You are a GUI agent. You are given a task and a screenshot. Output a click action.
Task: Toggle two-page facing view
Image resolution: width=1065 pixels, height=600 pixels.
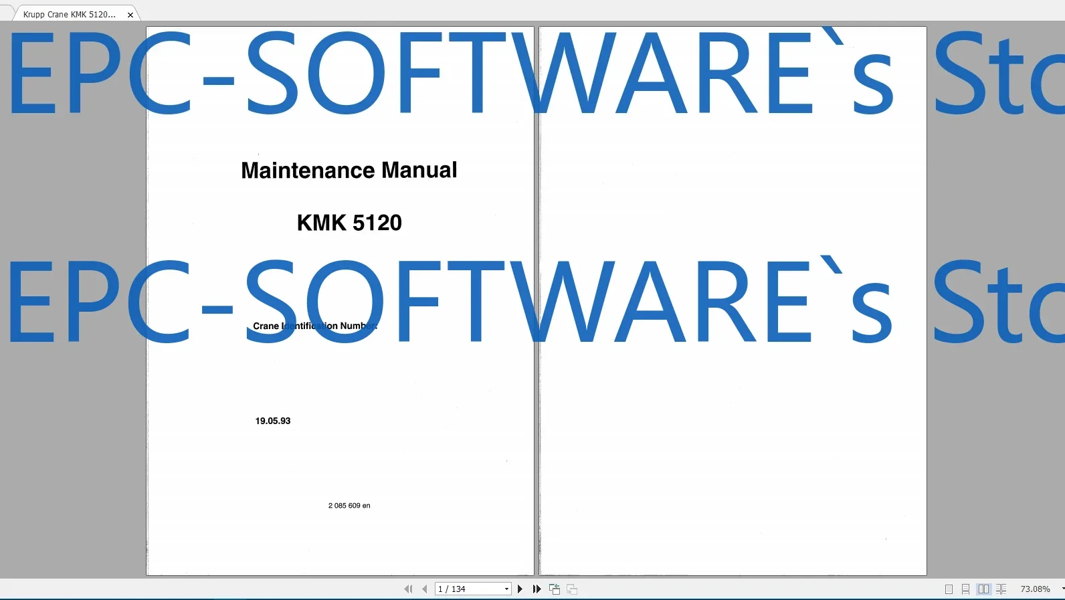tap(983, 589)
